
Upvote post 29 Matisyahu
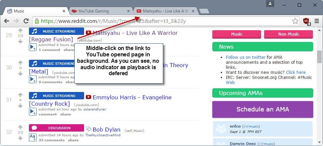tap(20, 31)
